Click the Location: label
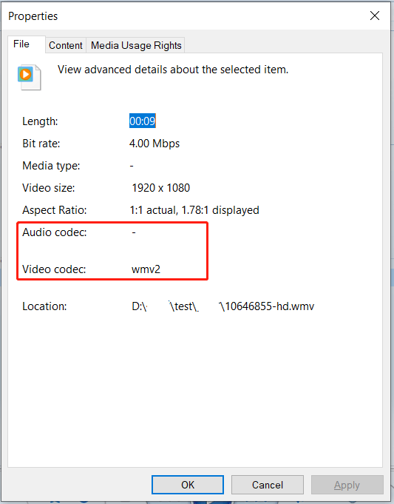394x504 pixels. (44, 306)
